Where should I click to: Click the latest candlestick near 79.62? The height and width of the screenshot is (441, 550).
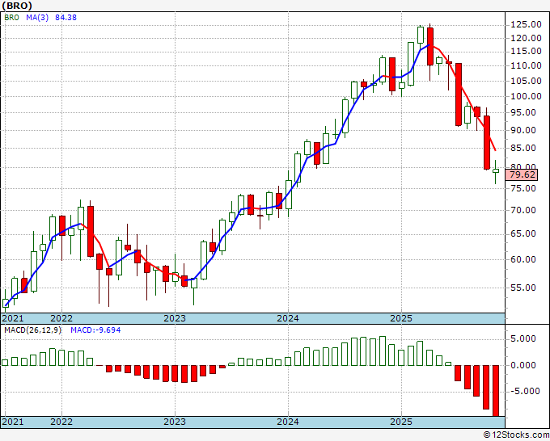tap(496, 171)
